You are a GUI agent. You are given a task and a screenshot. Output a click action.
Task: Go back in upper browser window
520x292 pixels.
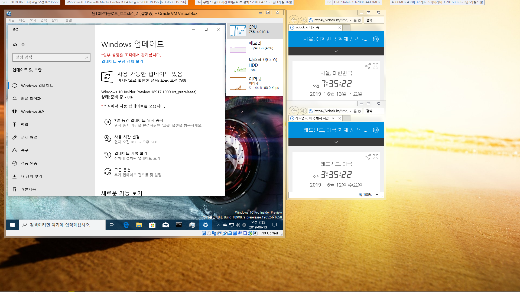tap(294, 20)
